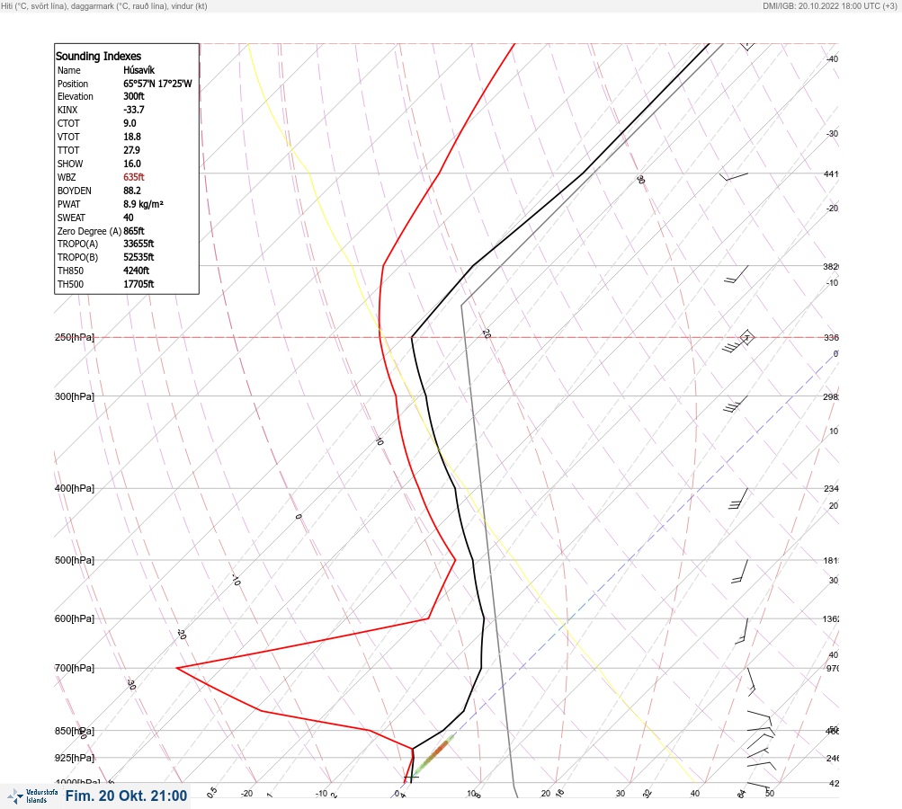Select the position value 65°57'N 17°25'W
The image size is (902, 809).
157,84
